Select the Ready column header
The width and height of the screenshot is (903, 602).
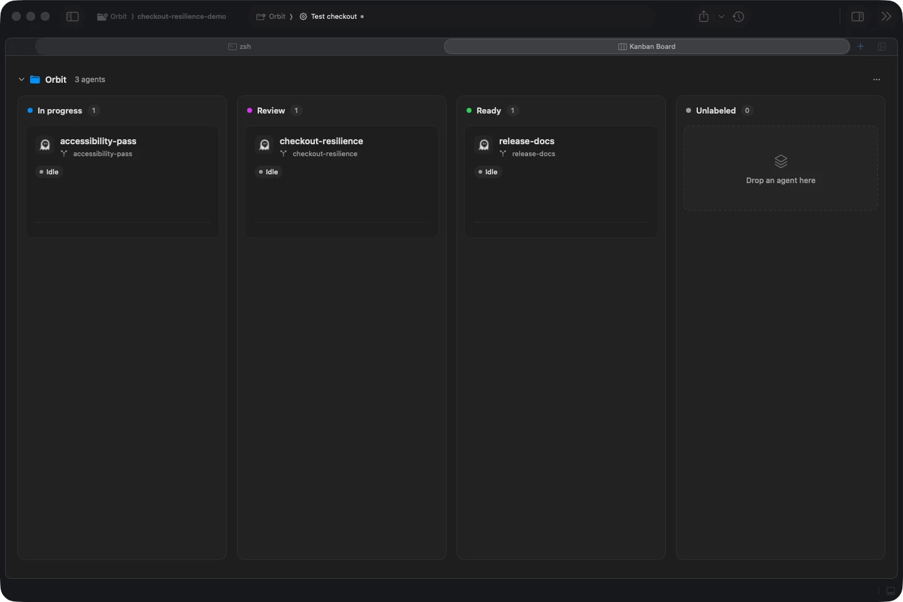tap(488, 110)
